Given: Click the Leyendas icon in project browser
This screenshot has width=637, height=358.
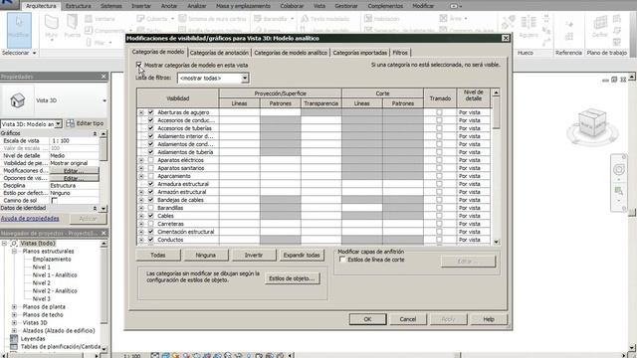Looking at the screenshot, I should [14, 338].
